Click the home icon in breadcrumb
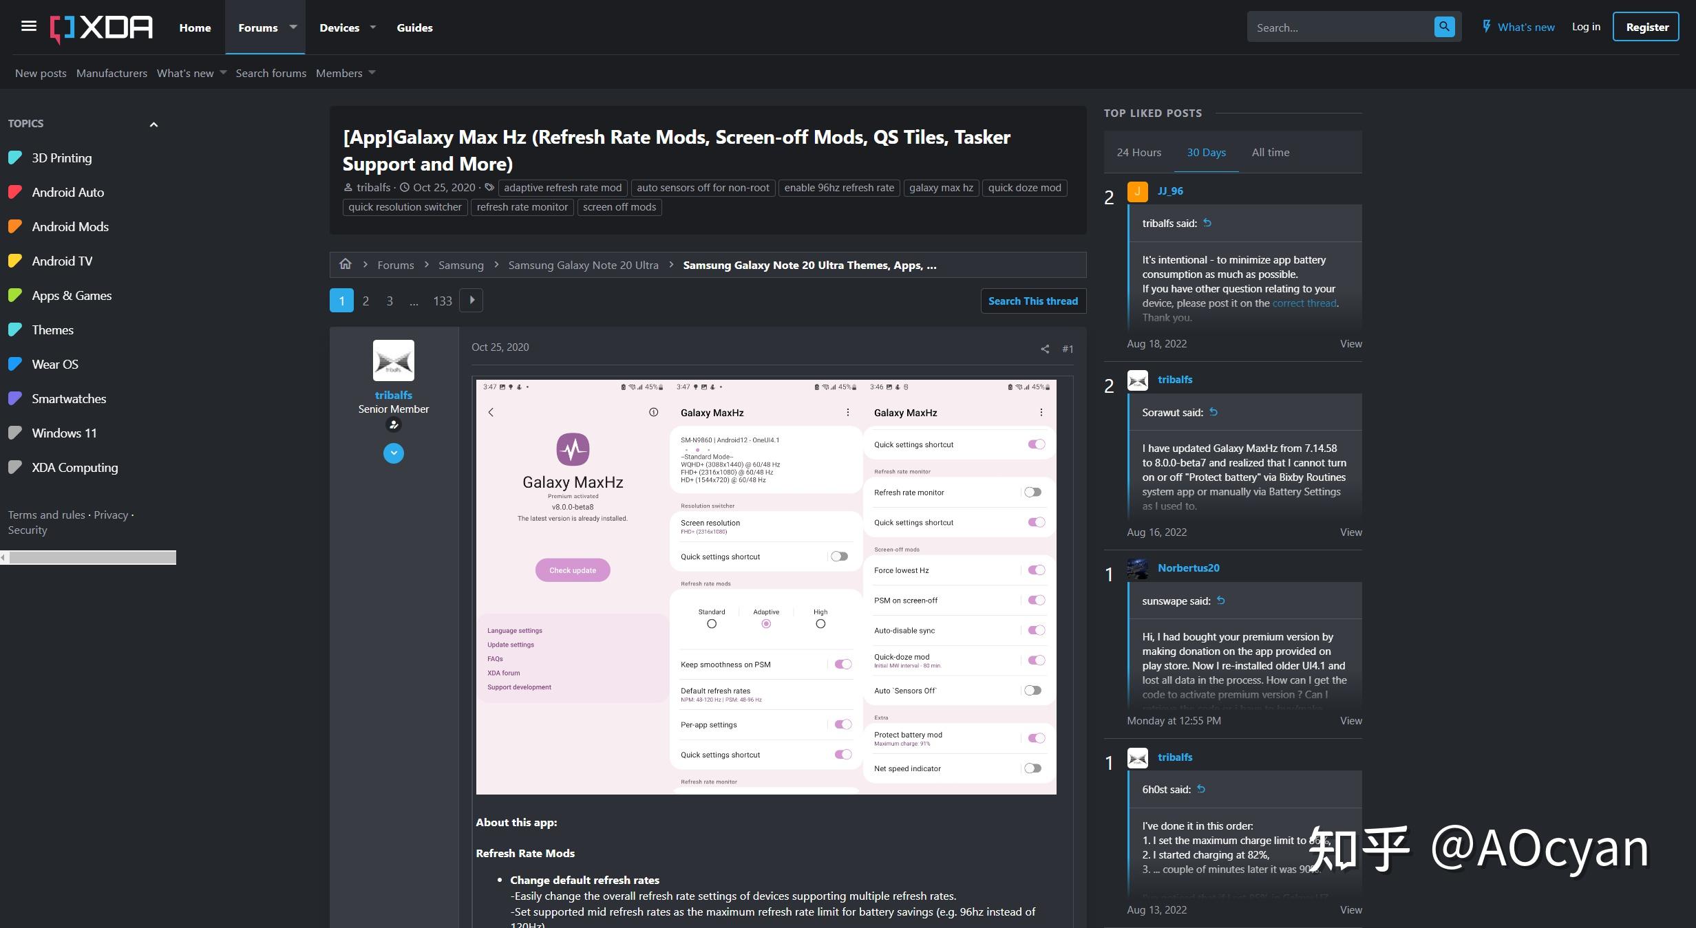This screenshot has height=928, width=1696. tap(346, 264)
